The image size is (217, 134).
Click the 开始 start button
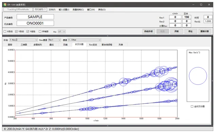coord(177,31)
